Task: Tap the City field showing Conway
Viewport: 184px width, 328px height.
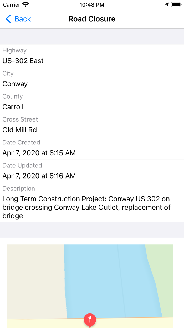Action: point(15,84)
